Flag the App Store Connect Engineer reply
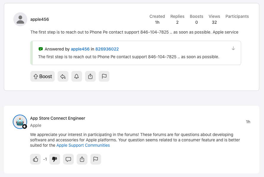 click(96, 159)
